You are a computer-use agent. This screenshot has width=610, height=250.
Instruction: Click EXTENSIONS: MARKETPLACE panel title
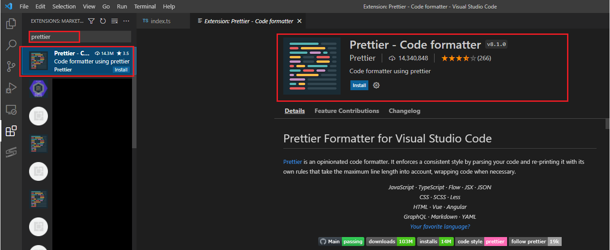tap(57, 21)
